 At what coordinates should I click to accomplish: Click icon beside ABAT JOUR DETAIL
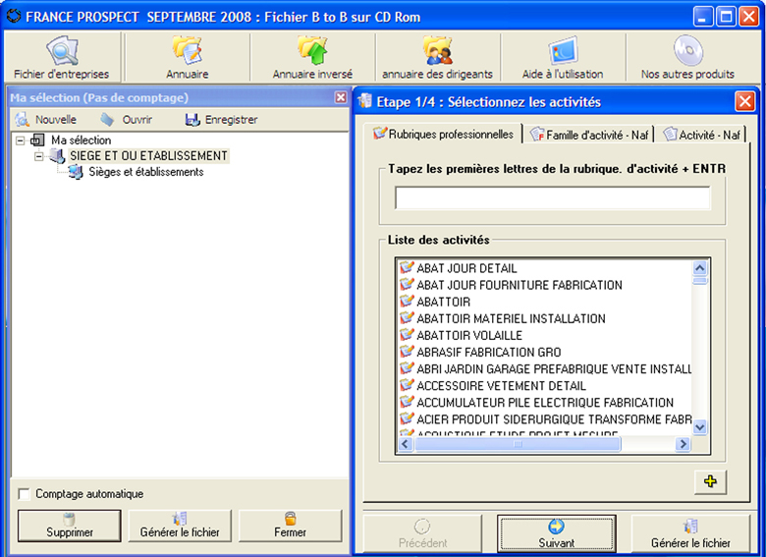pos(407,268)
